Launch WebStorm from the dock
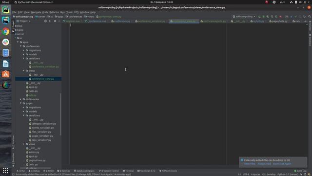Screen dimensions: 312x176 5,20
